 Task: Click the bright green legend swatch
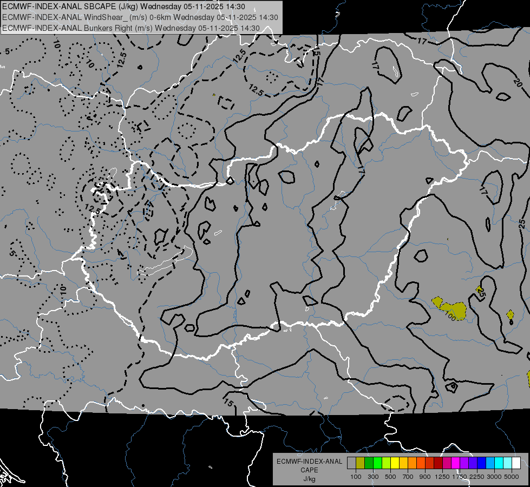378,463
